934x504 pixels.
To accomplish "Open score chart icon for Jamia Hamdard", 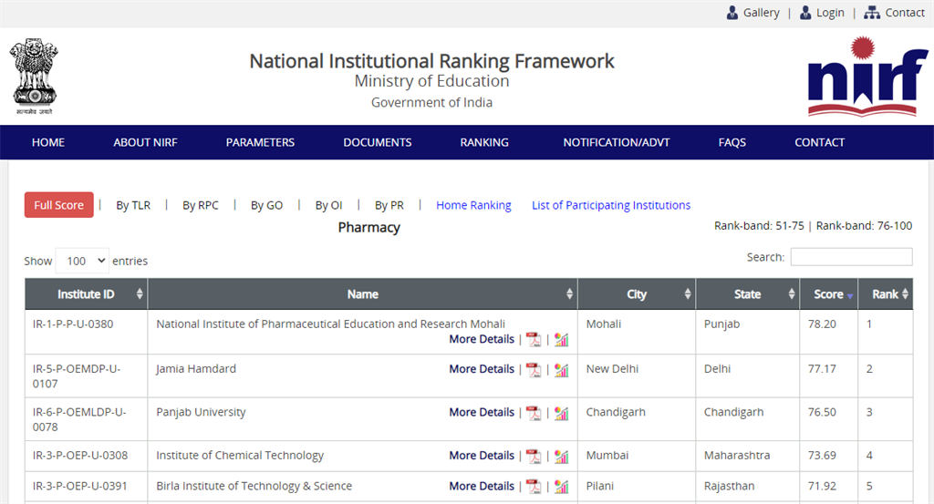I will tap(561, 369).
